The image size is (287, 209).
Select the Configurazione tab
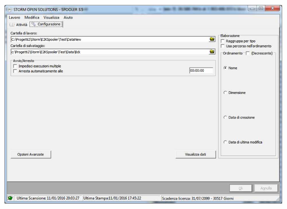[x=46, y=24]
